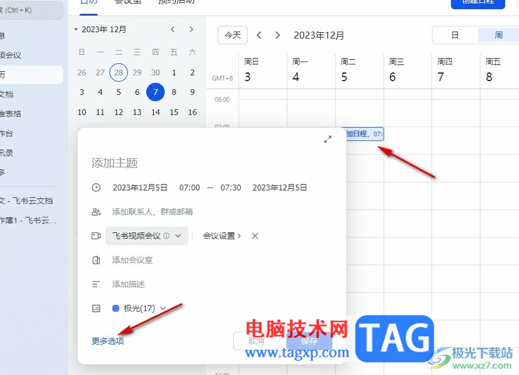Collapse mini calendar with 2023年12月 triangle

(76, 29)
